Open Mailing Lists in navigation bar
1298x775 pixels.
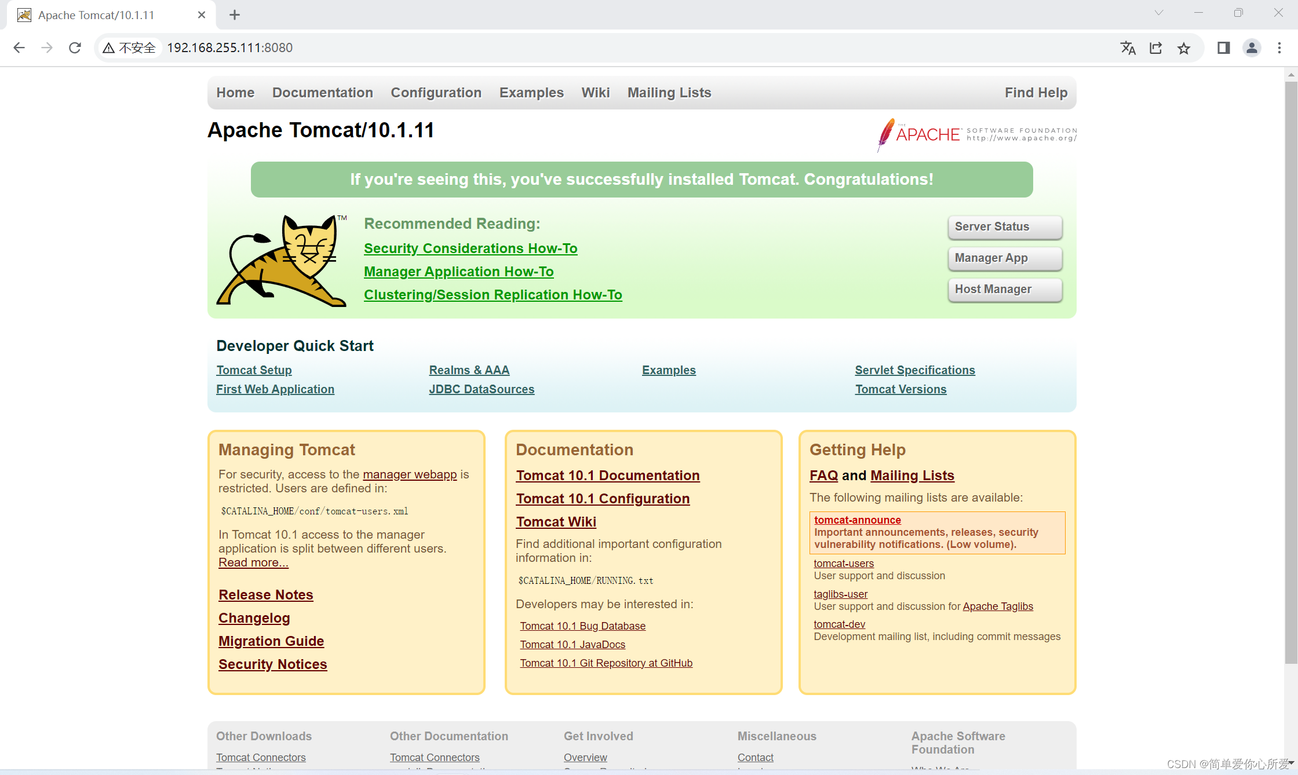(x=669, y=93)
